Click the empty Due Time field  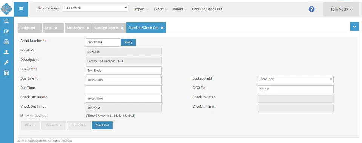click(124, 89)
